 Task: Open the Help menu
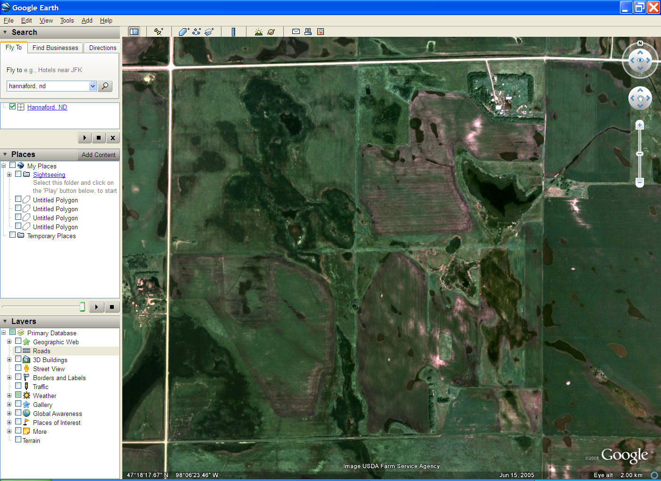(106, 20)
